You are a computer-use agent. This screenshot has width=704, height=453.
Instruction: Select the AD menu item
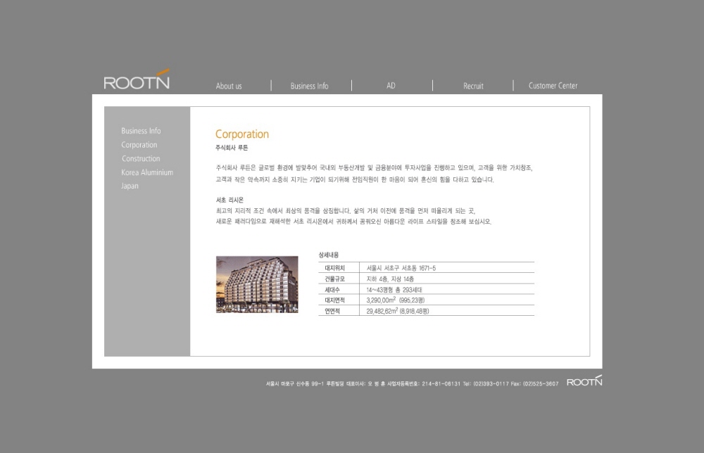click(x=391, y=86)
